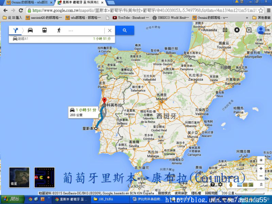Screen dimensions: 272x204
Task: Open Google notifications bell
Action: click(237, 30)
